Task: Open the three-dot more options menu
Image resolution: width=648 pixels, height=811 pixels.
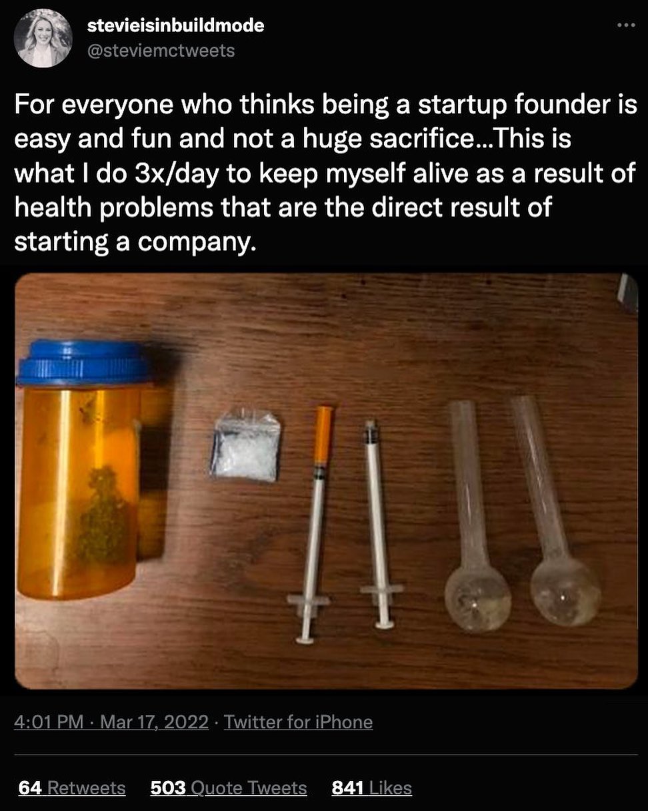Action: (626, 26)
